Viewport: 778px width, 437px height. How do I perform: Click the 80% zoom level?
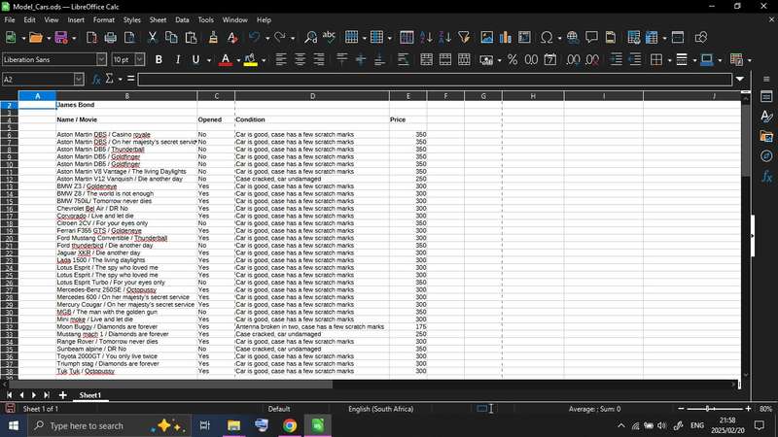765,409
